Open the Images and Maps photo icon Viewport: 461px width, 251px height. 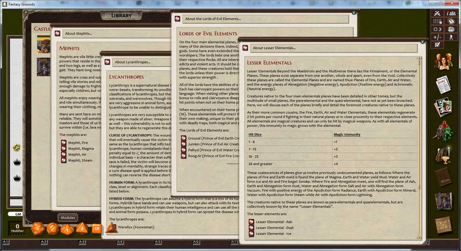[443, 108]
